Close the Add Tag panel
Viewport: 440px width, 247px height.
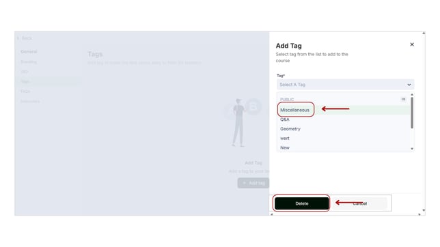click(x=412, y=44)
